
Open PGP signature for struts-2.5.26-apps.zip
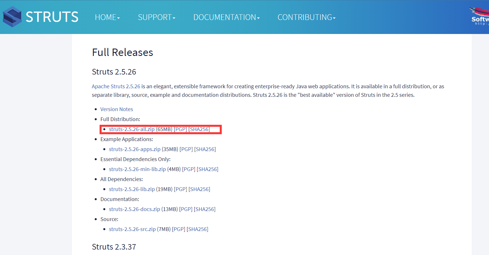[186, 149]
